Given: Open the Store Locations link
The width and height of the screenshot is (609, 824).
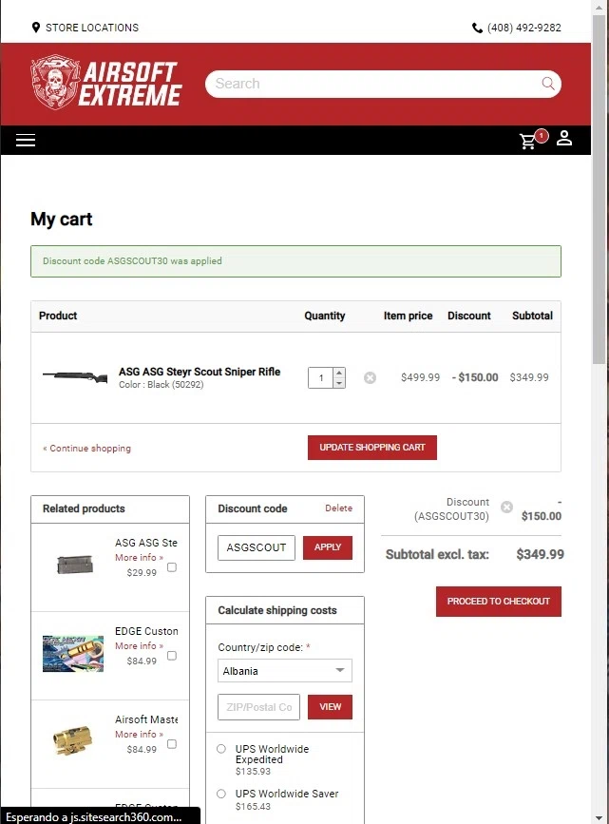Looking at the screenshot, I should click(92, 28).
